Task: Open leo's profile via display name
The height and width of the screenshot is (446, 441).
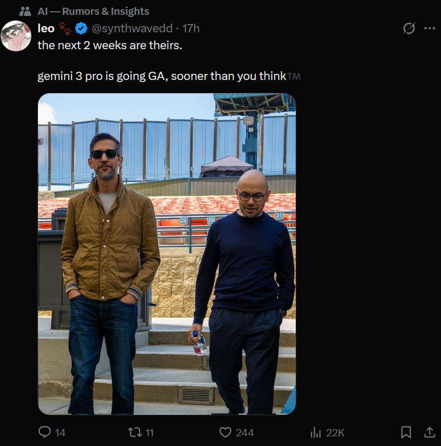Action: pyautogui.click(x=46, y=29)
